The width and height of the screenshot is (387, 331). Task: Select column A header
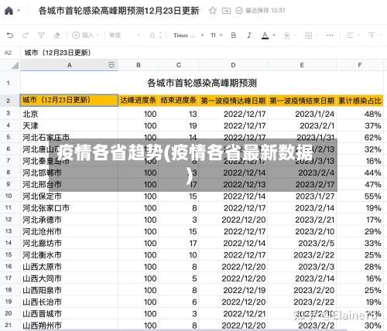(x=69, y=65)
